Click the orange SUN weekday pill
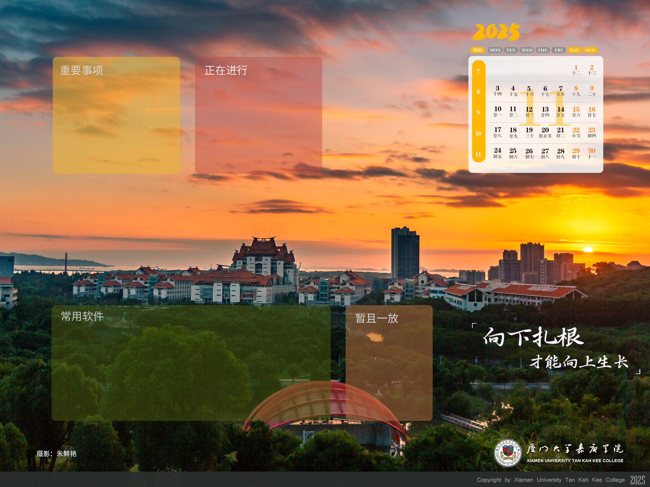The height and width of the screenshot is (487, 650). (x=590, y=50)
